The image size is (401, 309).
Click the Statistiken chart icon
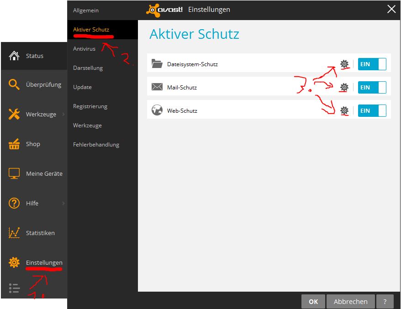point(14,233)
